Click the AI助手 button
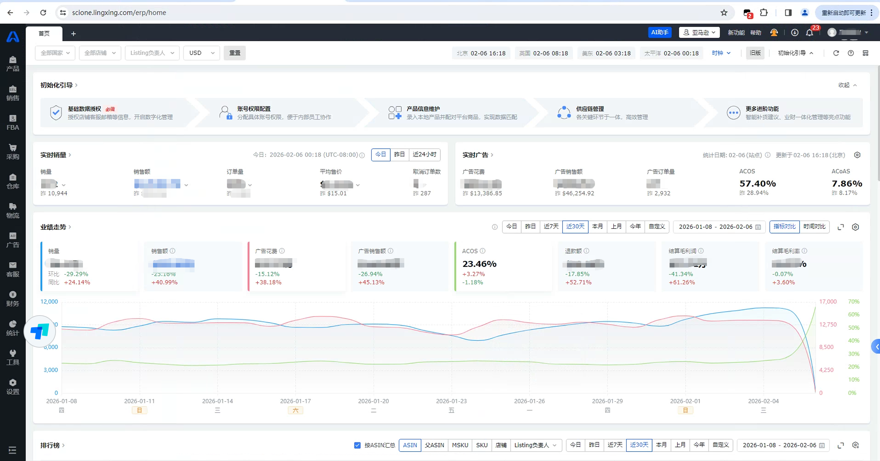Viewport: 880px width, 461px height. point(659,32)
